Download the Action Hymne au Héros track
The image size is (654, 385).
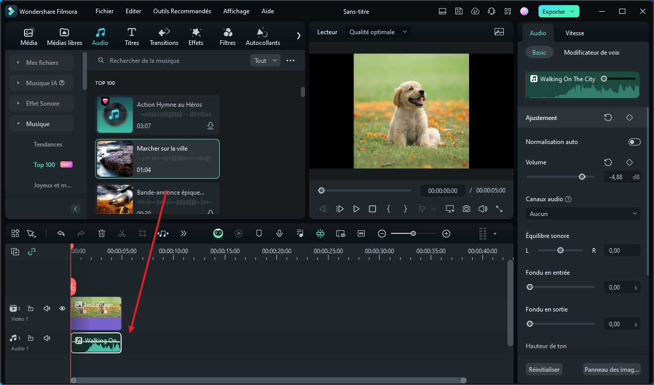[x=210, y=126]
